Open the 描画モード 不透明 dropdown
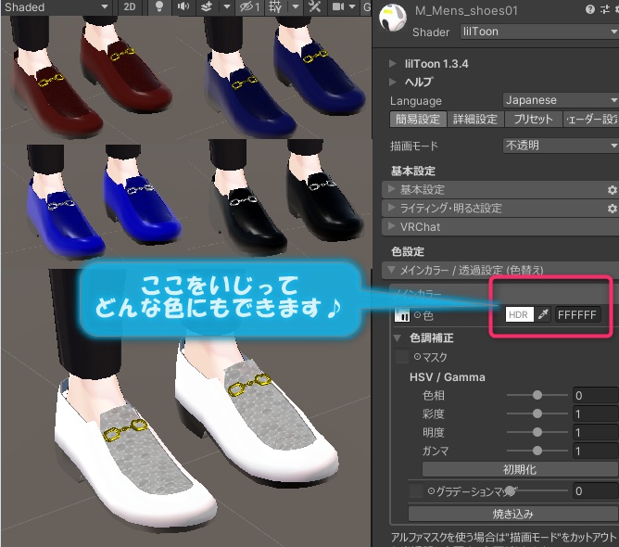619x547 pixels. pyautogui.click(x=561, y=146)
